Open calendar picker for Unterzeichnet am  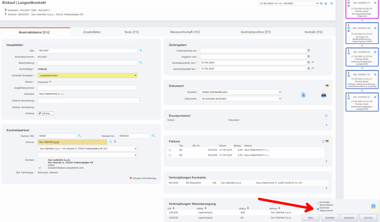coord(308,50)
